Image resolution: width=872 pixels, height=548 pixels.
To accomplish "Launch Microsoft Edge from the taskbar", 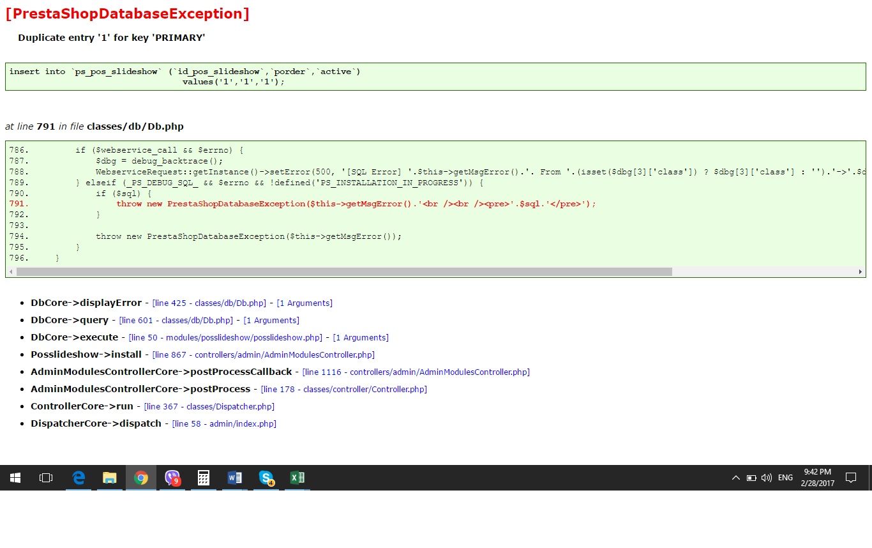I will click(79, 478).
